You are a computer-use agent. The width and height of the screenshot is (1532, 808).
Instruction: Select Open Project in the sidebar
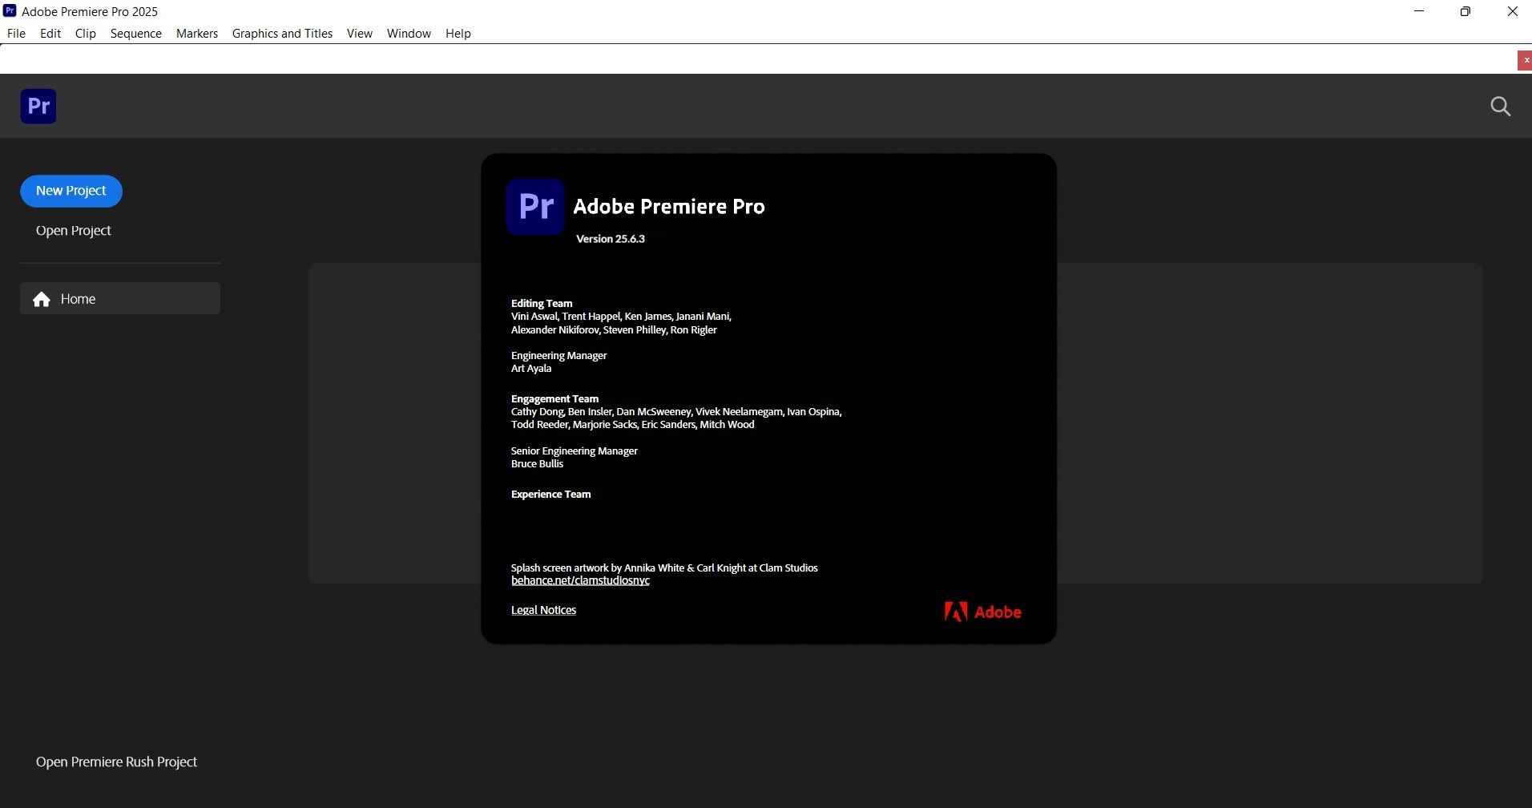(73, 230)
